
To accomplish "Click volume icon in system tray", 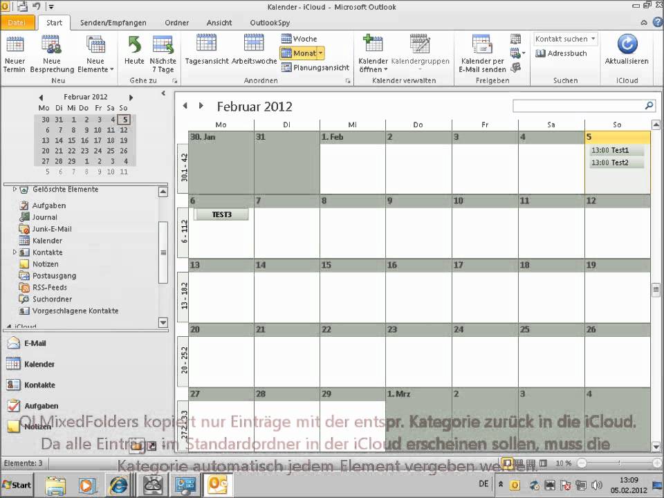I will coord(597,485).
